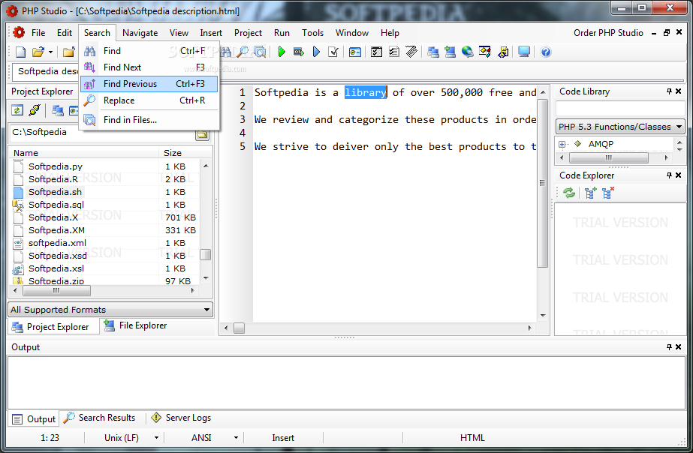This screenshot has height=453, width=693.
Task: Click the file list vertical scrollbar thumb
Action: point(206,255)
